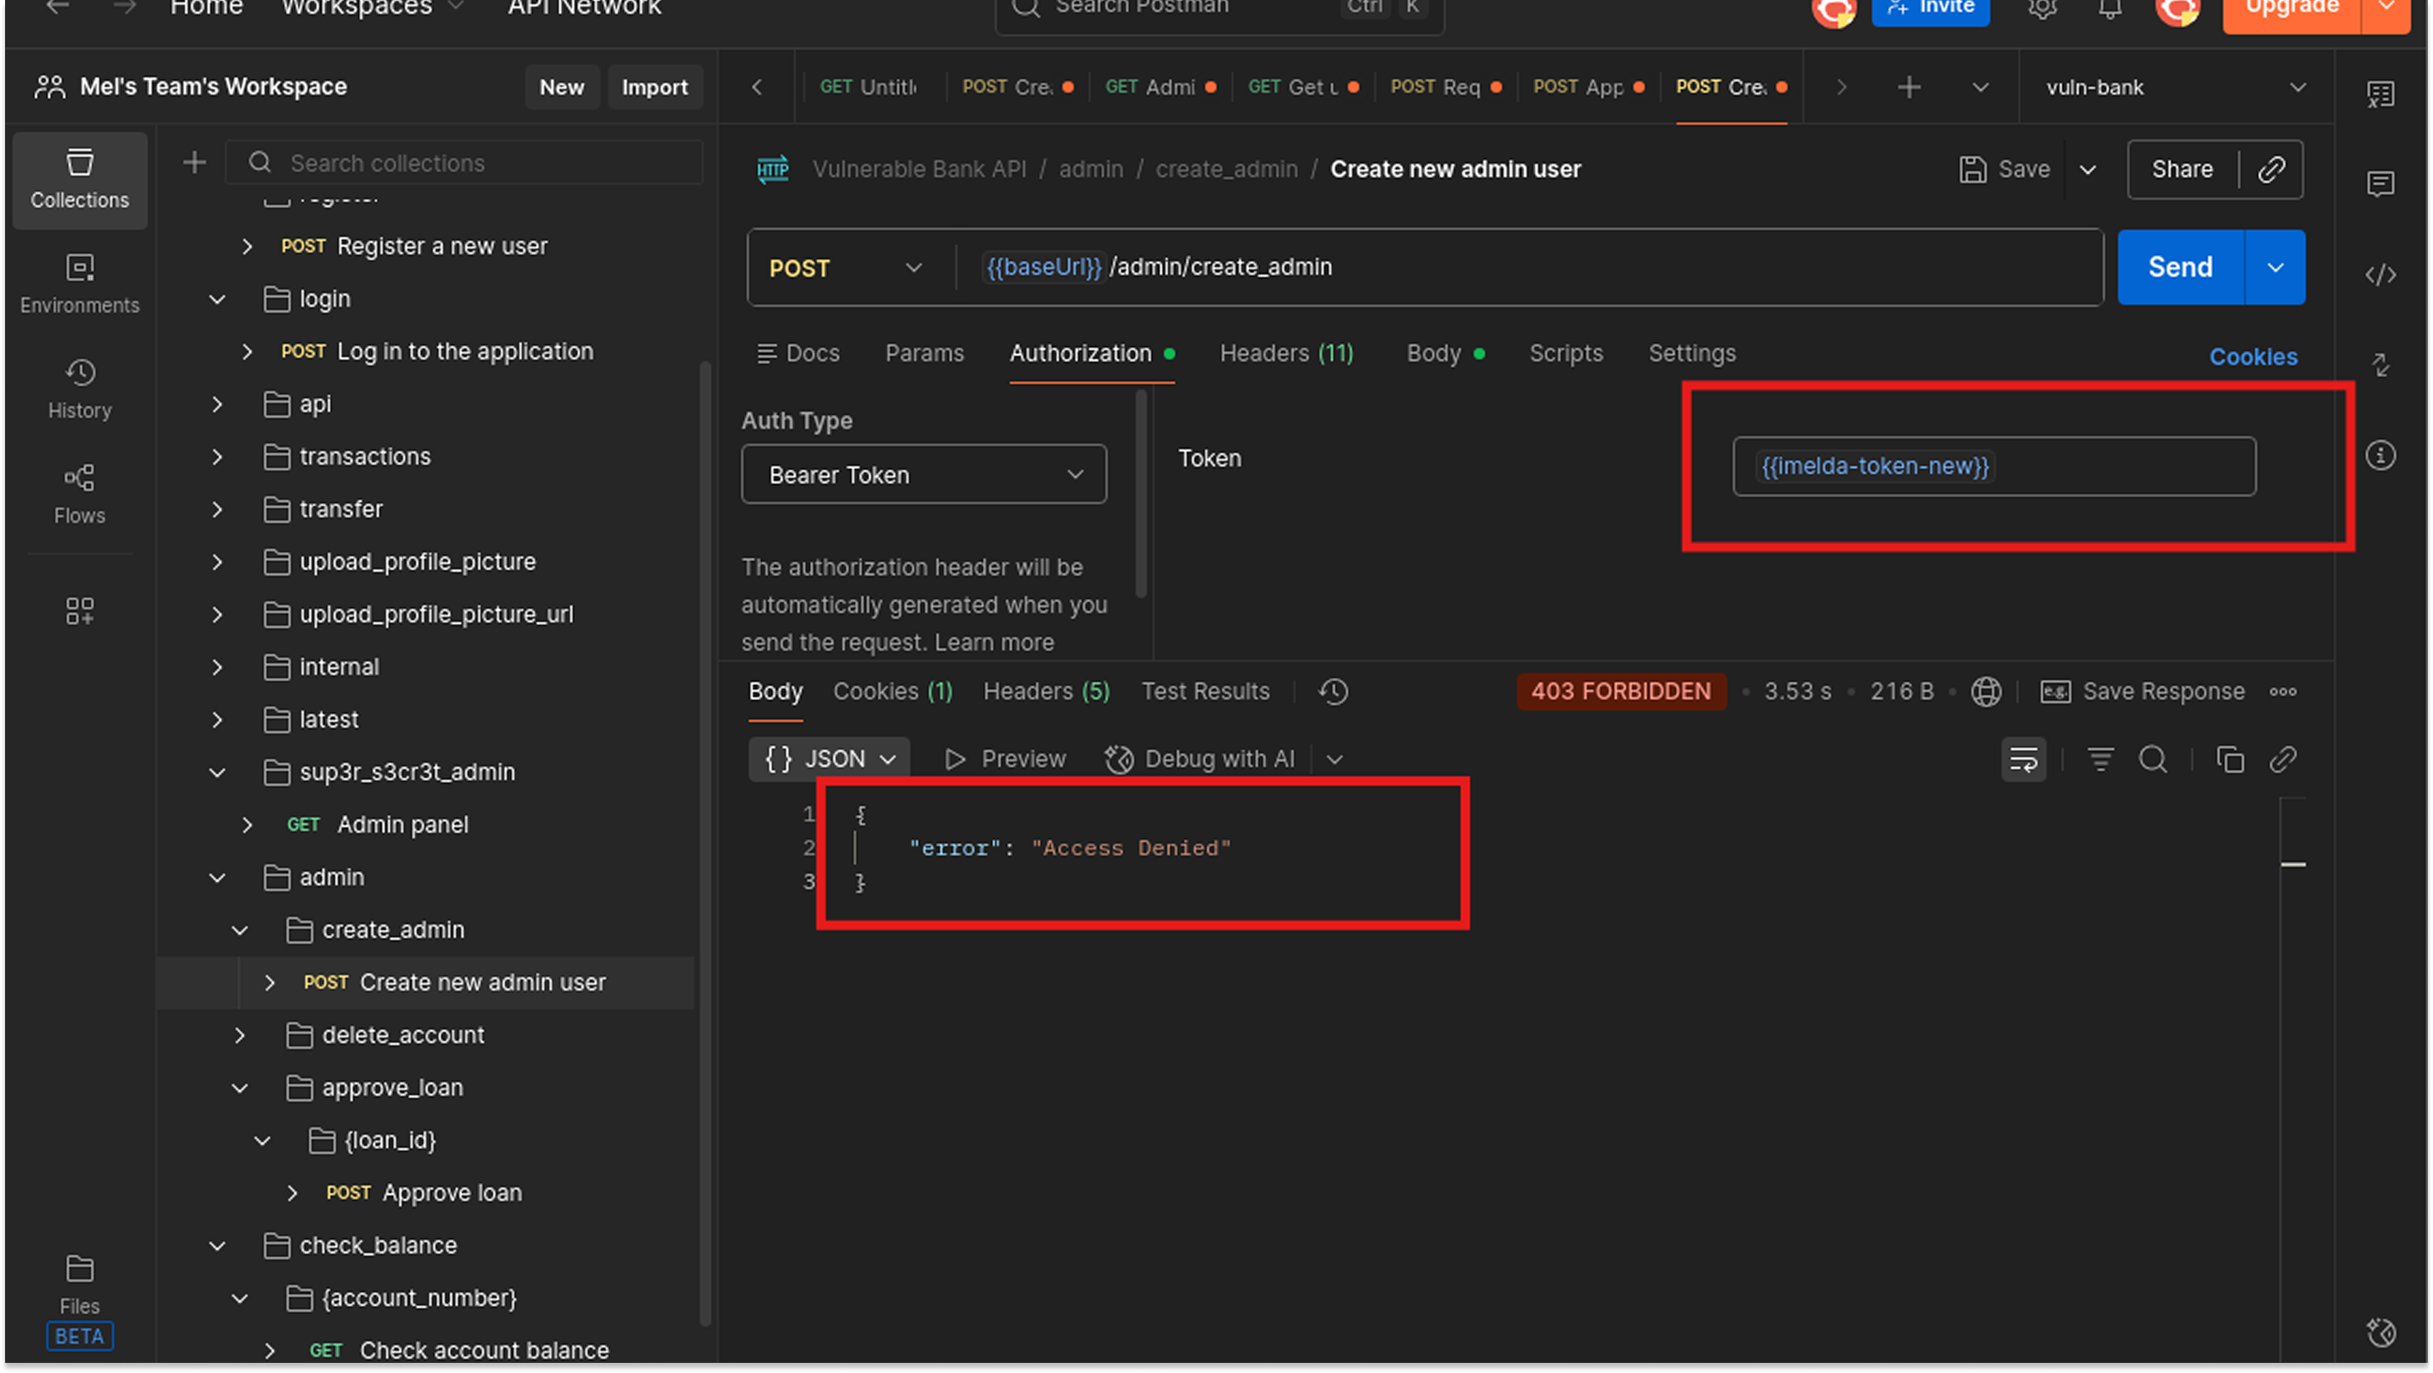Switch to the Headers (11) tab
2433x1373 pixels.
pos(1285,353)
